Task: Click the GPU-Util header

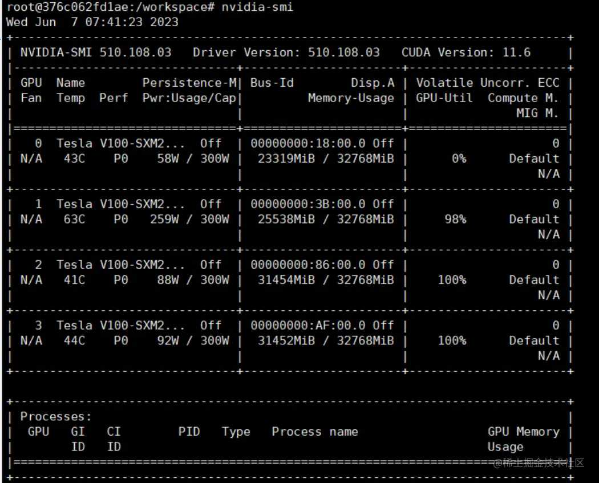Action: click(x=444, y=98)
